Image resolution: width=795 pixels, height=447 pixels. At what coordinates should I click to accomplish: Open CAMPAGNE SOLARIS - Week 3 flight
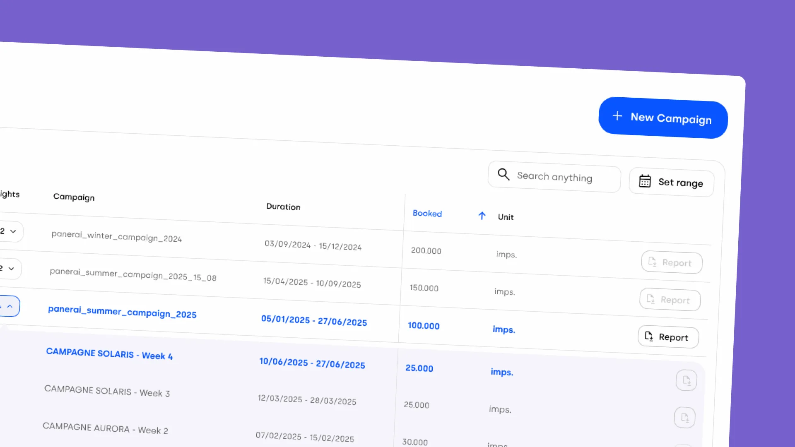click(107, 391)
